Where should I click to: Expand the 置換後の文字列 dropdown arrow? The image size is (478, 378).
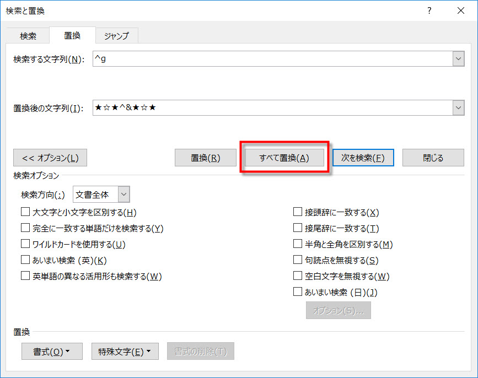pyautogui.click(x=458, y=108)
